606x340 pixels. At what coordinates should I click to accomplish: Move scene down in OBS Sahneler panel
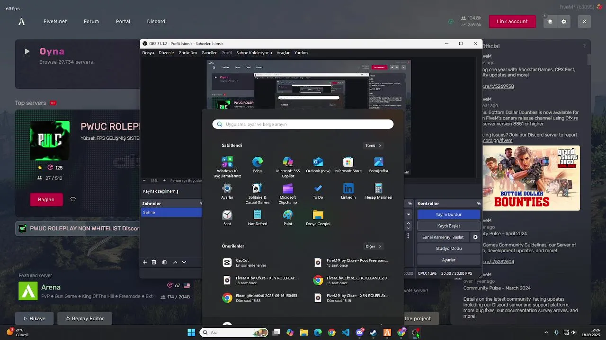pyautogui.click(x=184, y=262)
